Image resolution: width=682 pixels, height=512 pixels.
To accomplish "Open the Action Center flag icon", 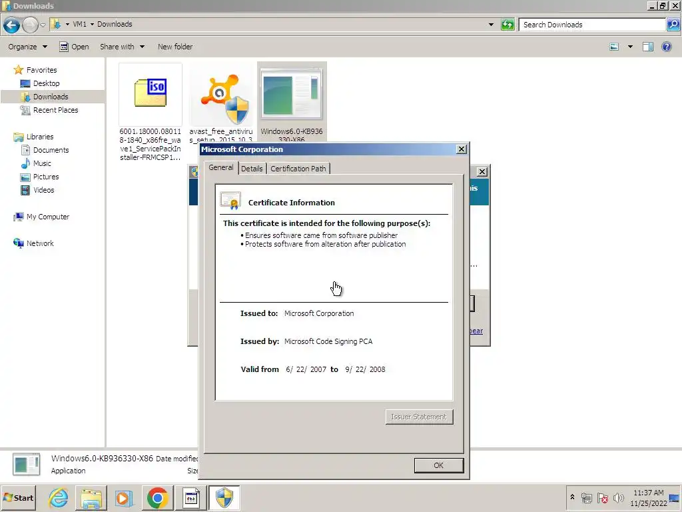I will click(x=602, y=497).
